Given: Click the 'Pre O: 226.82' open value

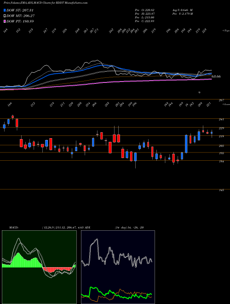Looking at the screenshot, I should pyautogui.click(x=144, y=10).
